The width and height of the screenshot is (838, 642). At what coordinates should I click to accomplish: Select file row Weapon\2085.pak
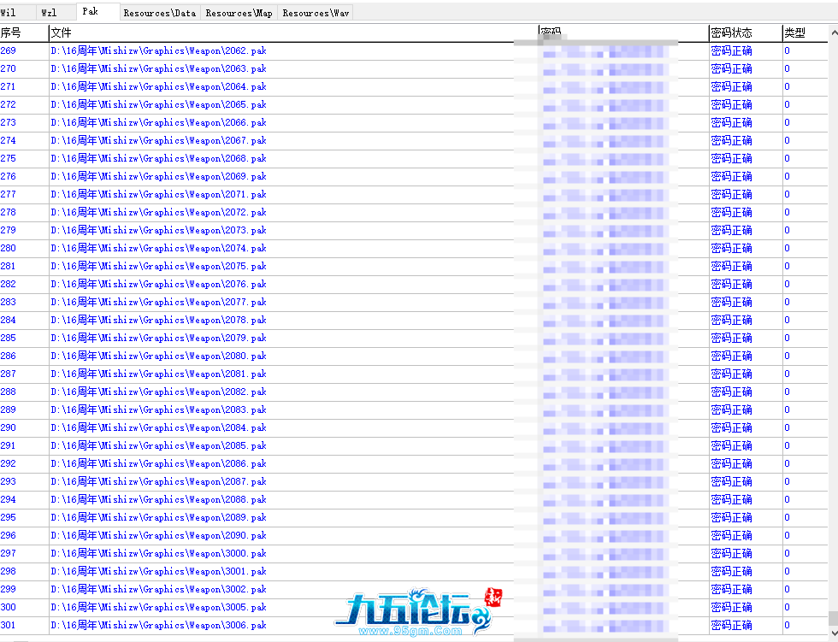coord(414,445)
